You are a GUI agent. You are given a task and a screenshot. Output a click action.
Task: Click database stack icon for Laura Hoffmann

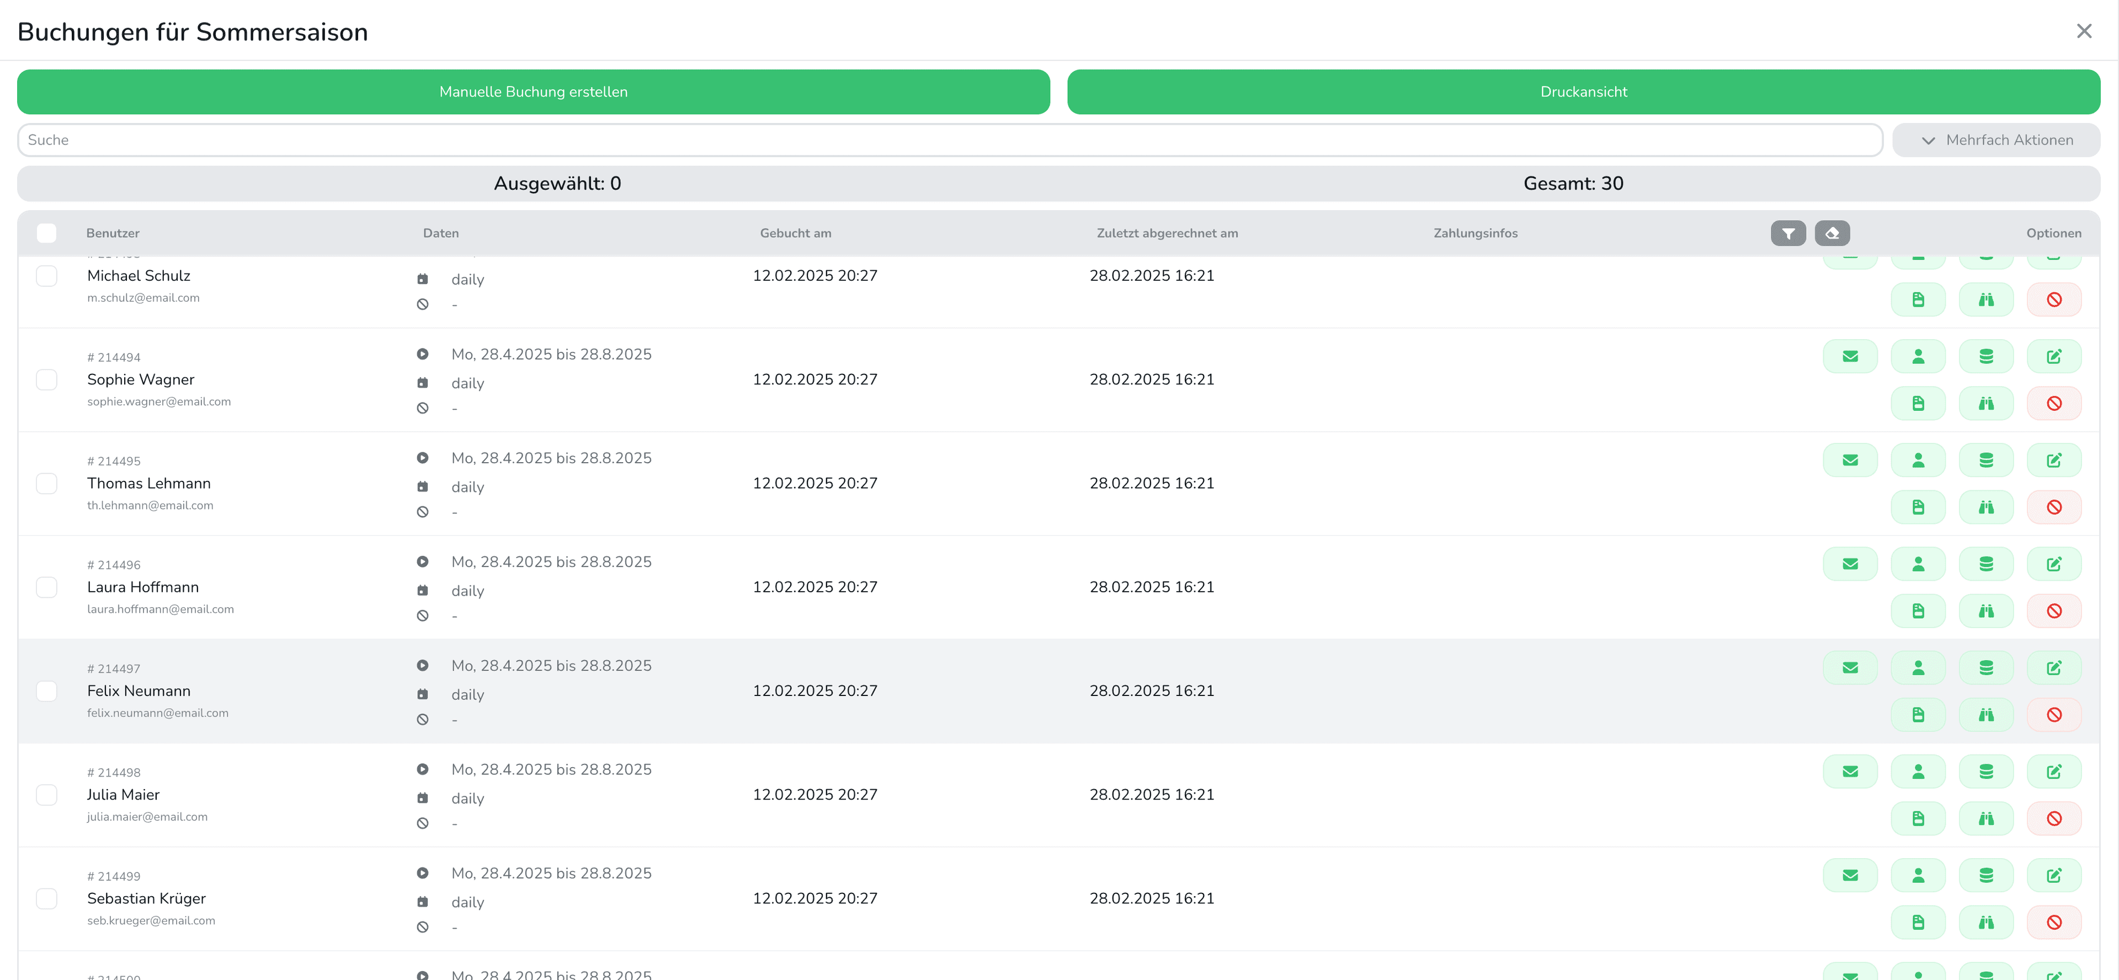(x=1986, y=564)
